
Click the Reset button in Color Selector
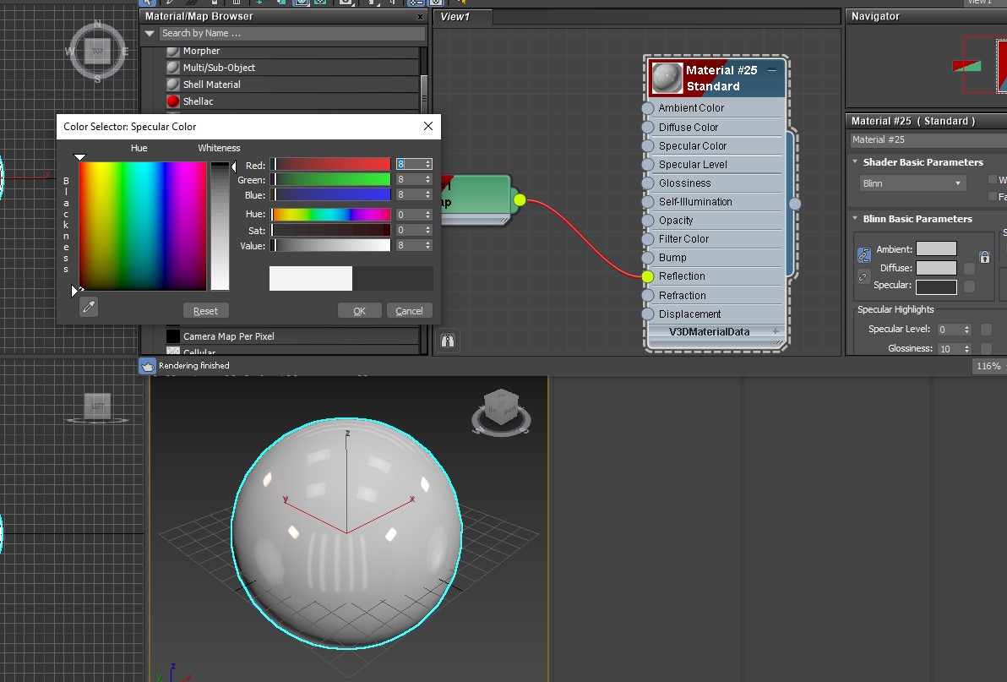point(205,311)
